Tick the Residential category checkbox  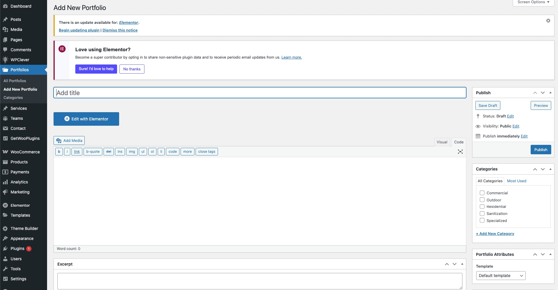tap(482, 207)
